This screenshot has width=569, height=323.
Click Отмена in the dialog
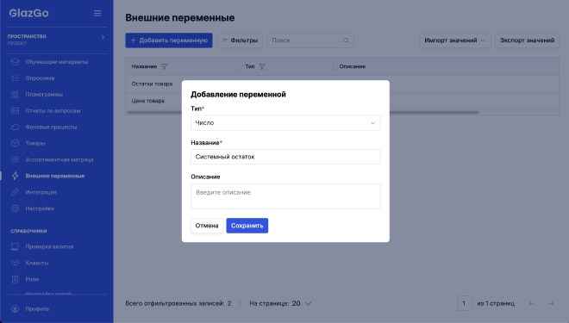pos(207,226)
